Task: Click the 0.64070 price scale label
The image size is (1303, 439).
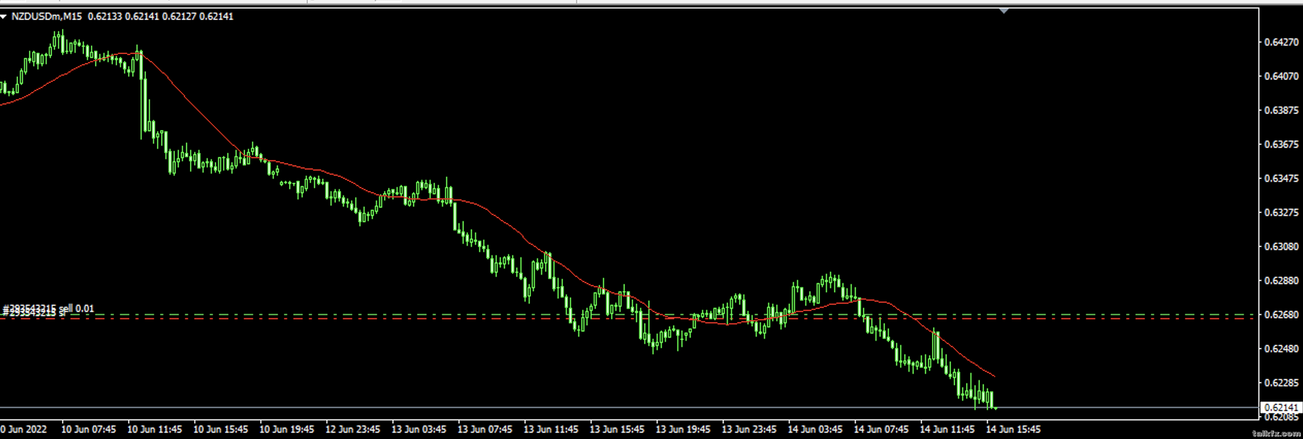Action: [1281, 76]
